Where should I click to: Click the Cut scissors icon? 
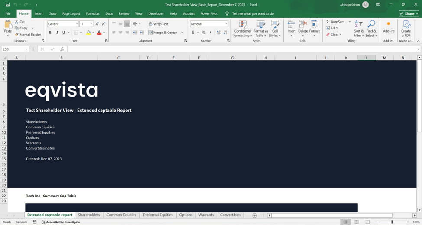pyautogui.click(x=17, y=22)
